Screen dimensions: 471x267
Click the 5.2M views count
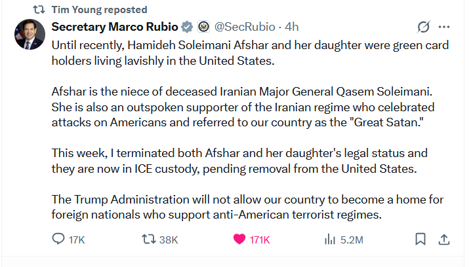(352, 240)
